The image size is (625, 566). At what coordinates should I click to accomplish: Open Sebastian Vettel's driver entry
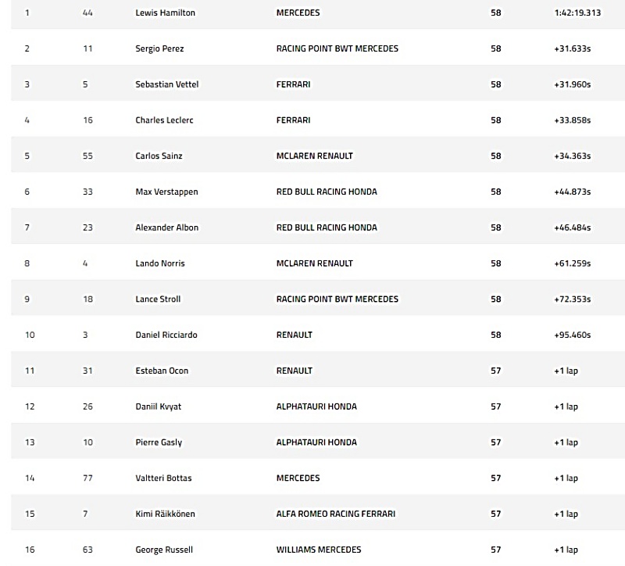[166, 84]
